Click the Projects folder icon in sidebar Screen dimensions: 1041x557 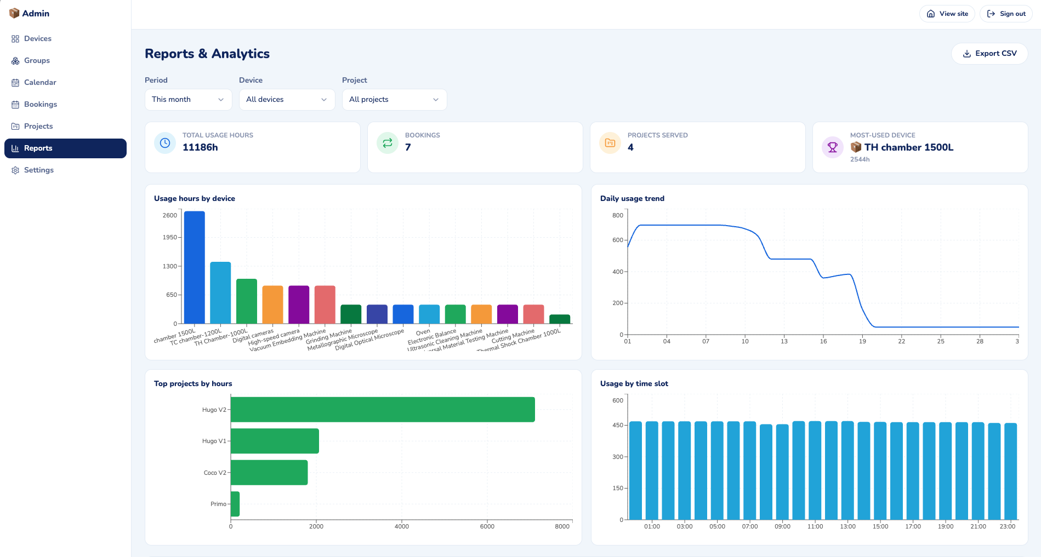pos(15,127)
